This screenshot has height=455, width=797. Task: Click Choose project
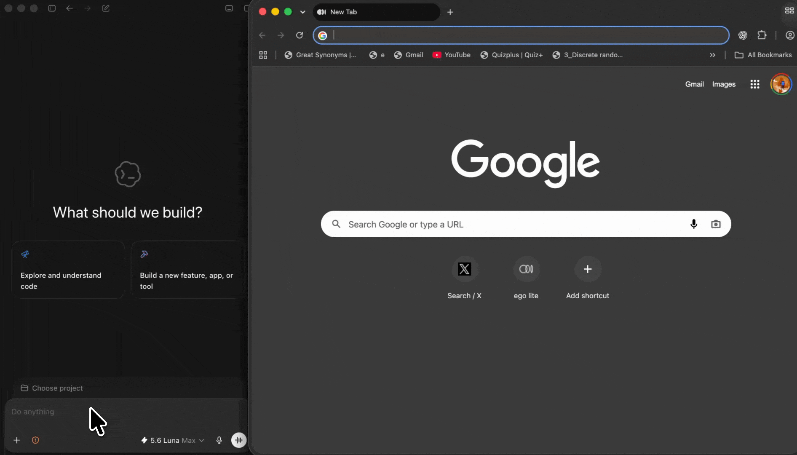click(52, 388)
